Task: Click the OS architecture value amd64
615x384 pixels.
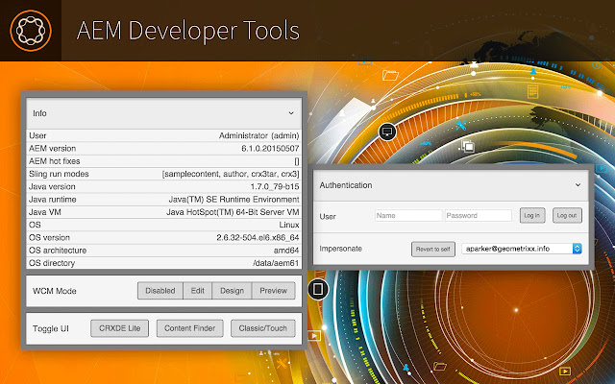Action: click(286, 251)
